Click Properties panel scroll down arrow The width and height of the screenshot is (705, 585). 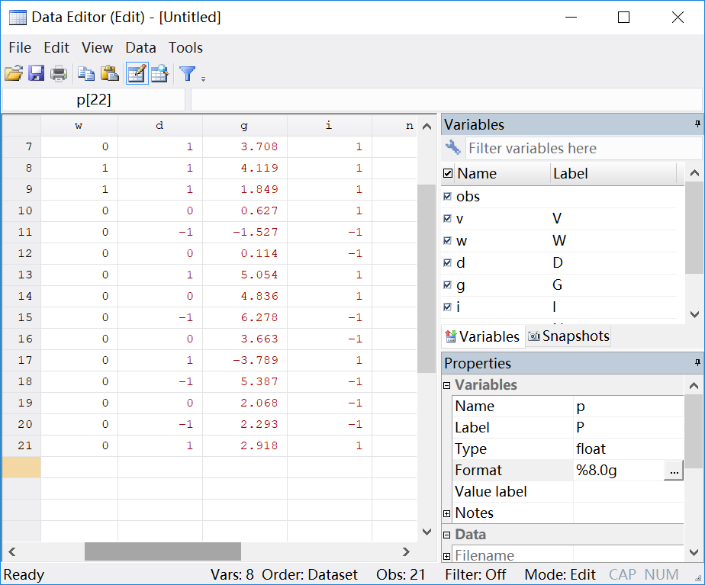coord(694,552)
